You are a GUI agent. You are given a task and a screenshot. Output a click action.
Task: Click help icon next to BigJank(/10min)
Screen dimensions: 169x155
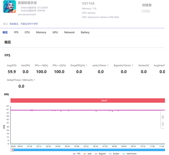[132, 65]
